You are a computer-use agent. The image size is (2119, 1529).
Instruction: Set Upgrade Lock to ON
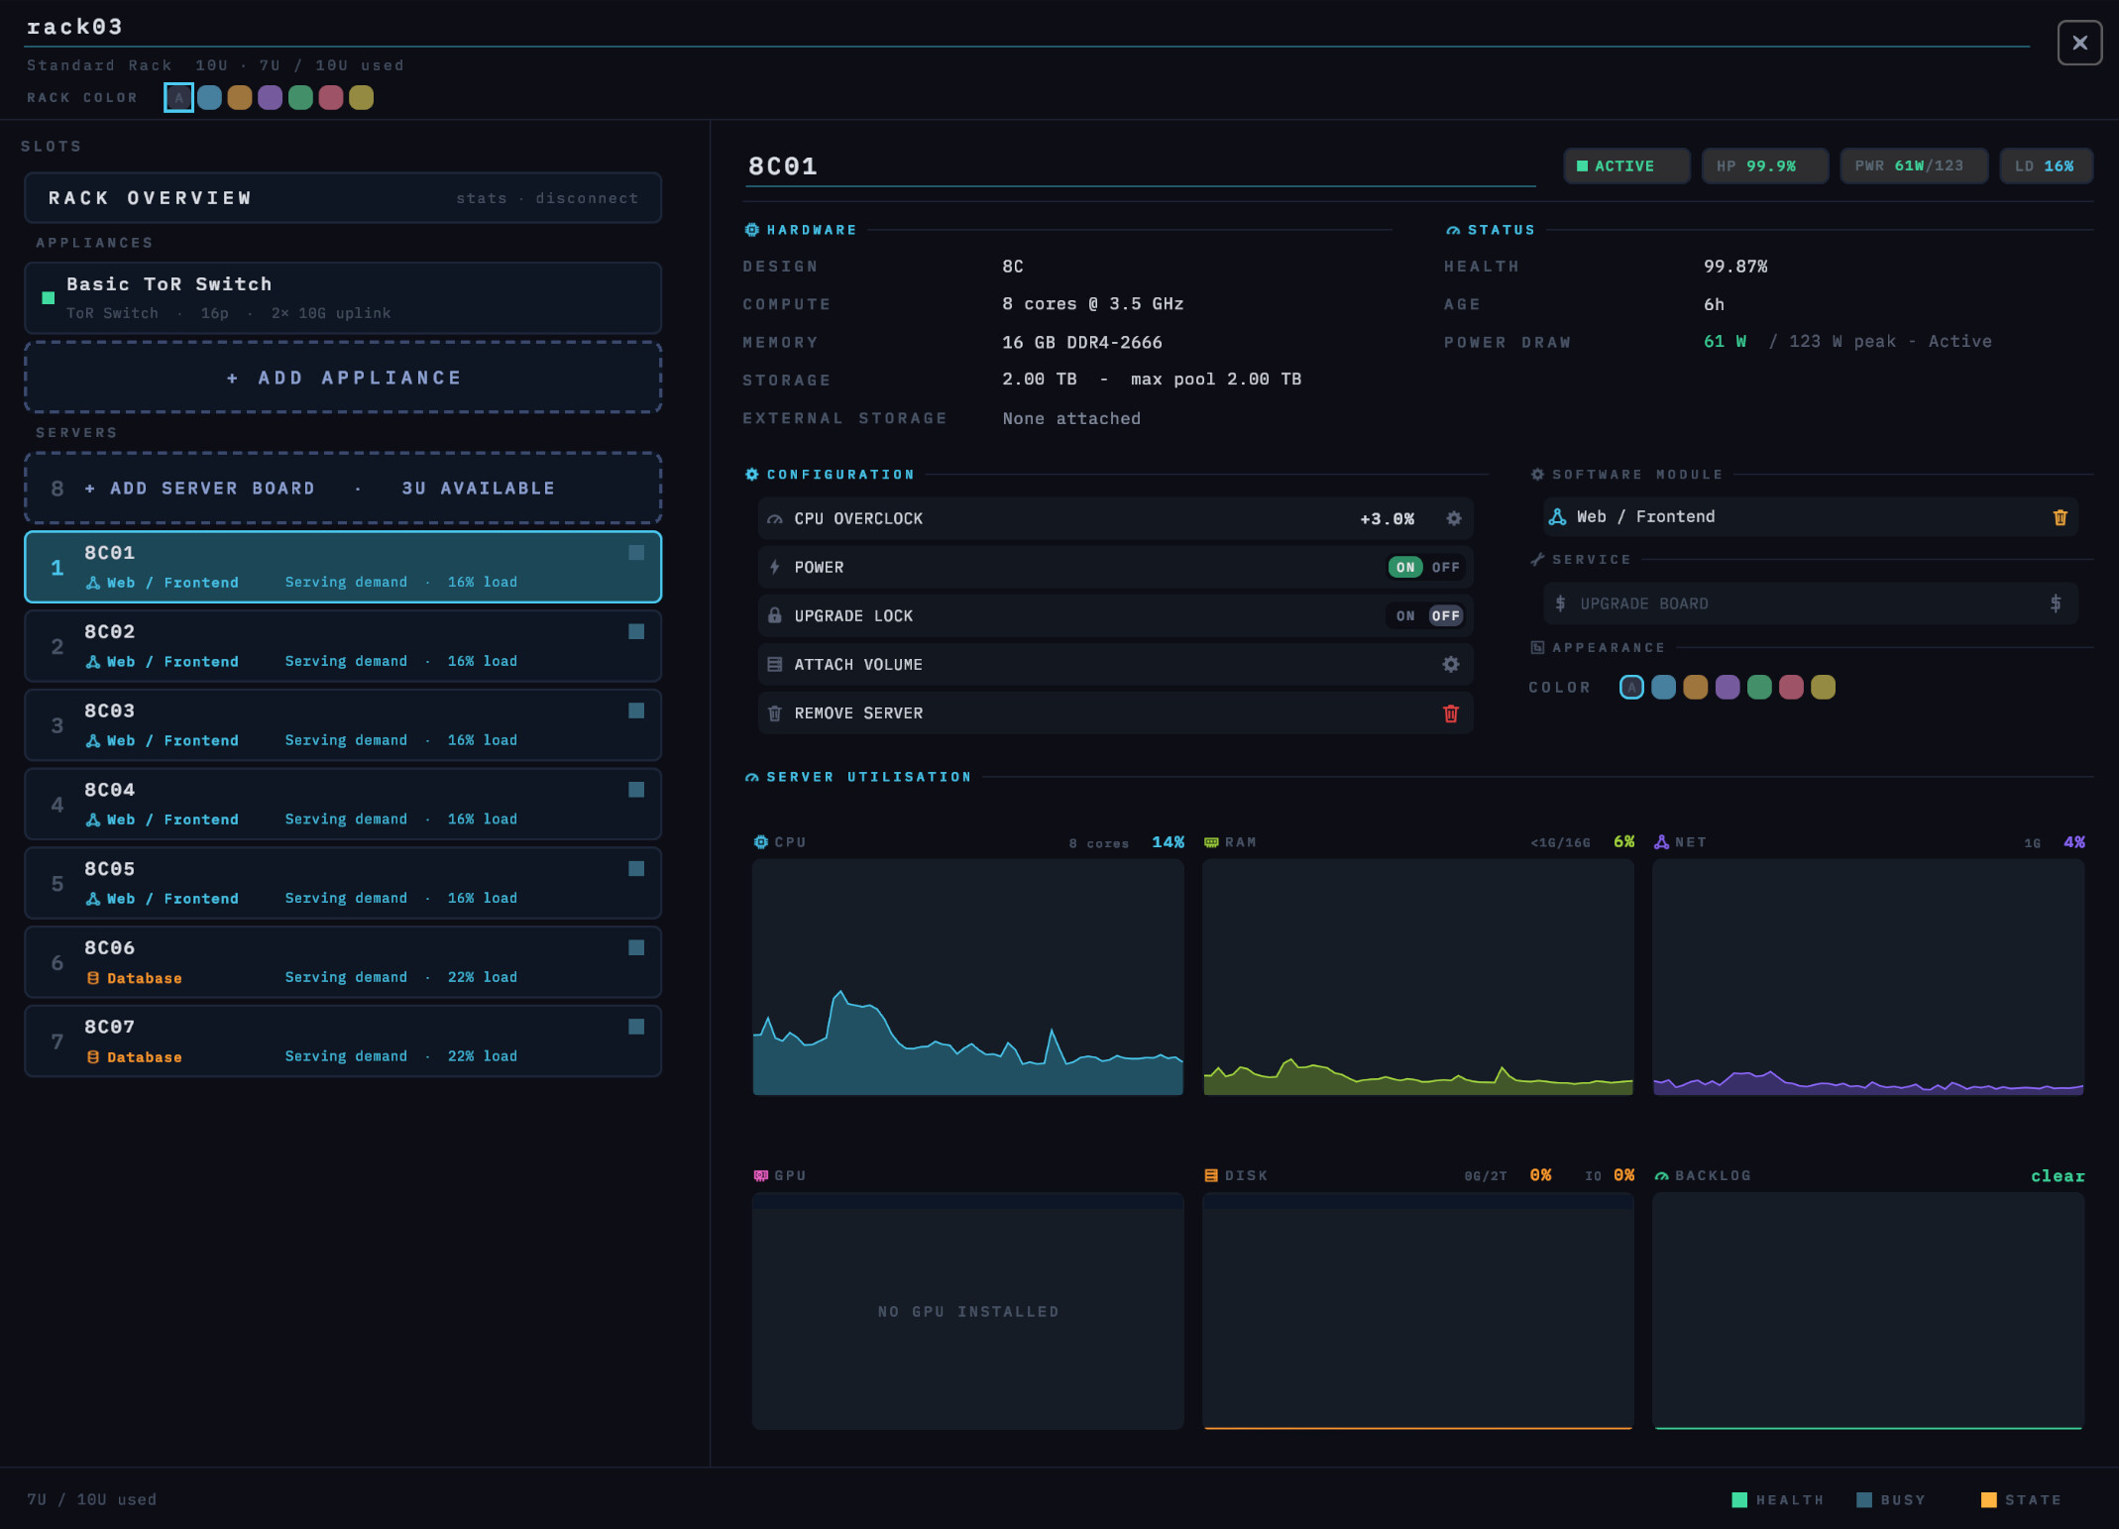point(1405,616)
